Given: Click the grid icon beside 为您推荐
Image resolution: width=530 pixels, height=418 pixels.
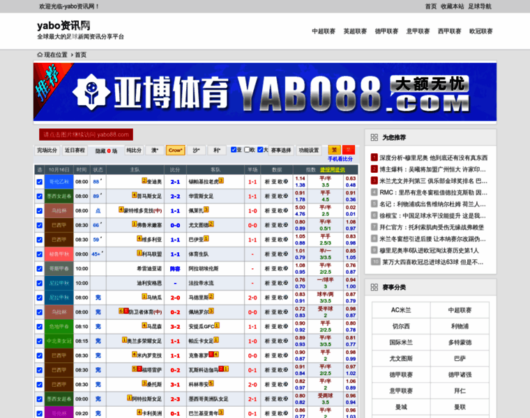Looking at the screenshot, I should (374, 137).
